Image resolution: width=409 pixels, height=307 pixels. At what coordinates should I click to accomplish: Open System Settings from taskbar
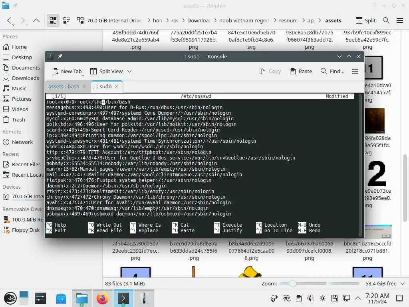pyautogui.click(x=40, y=298)
